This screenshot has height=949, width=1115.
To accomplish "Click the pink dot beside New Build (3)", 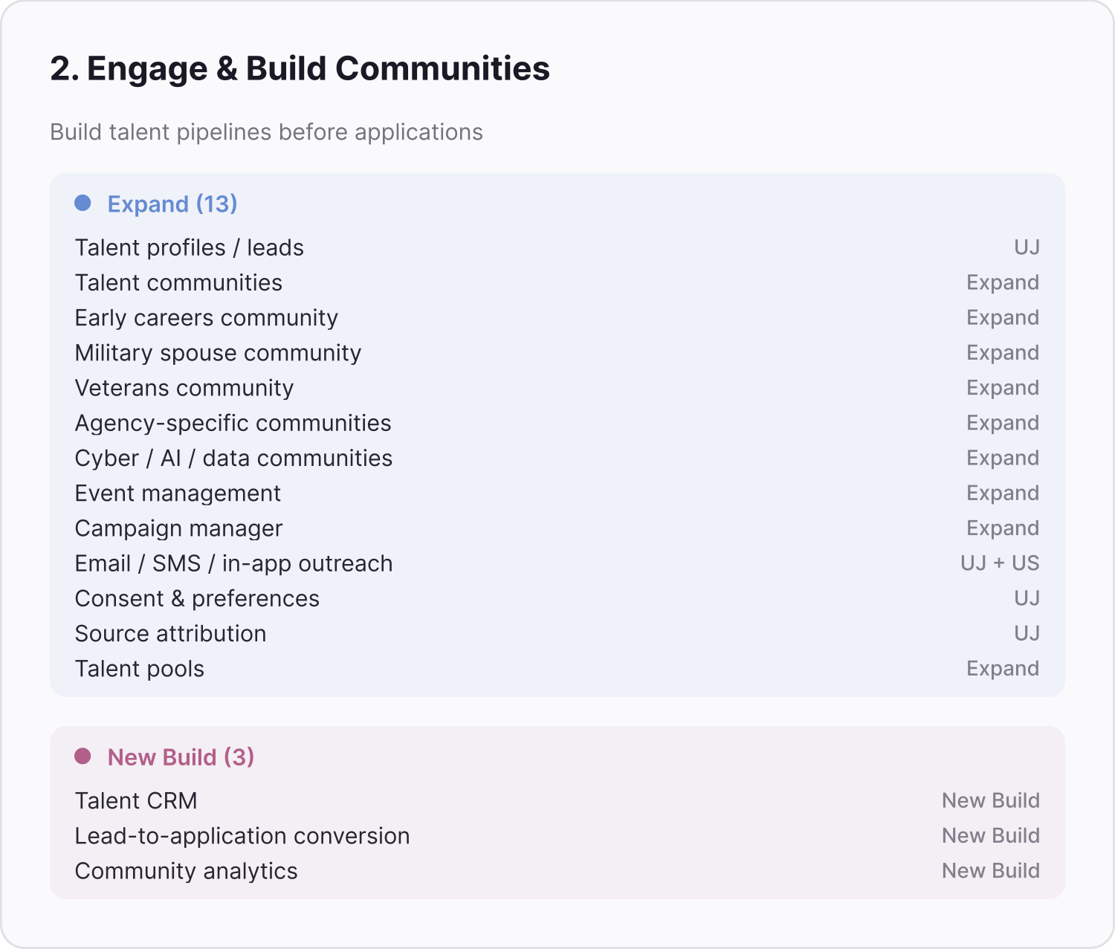I will coord(83,757).
